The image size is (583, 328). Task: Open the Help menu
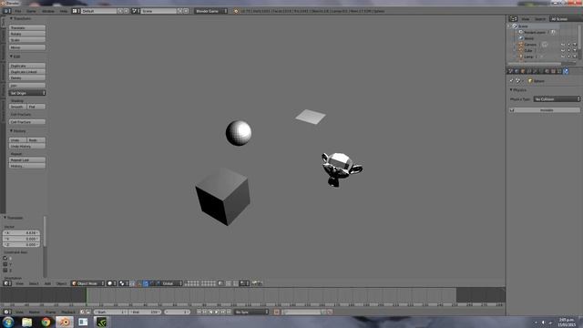pos(64,11)
